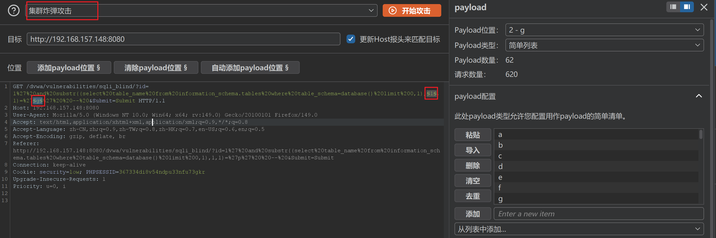The height and width of the screenshot is (238, 716).
Task: Open the 从列表中添加... dropdown
Action: pyautogui.click(x=579, y=229)
